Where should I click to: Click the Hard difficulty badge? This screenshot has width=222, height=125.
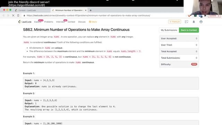tap(194, 64)
